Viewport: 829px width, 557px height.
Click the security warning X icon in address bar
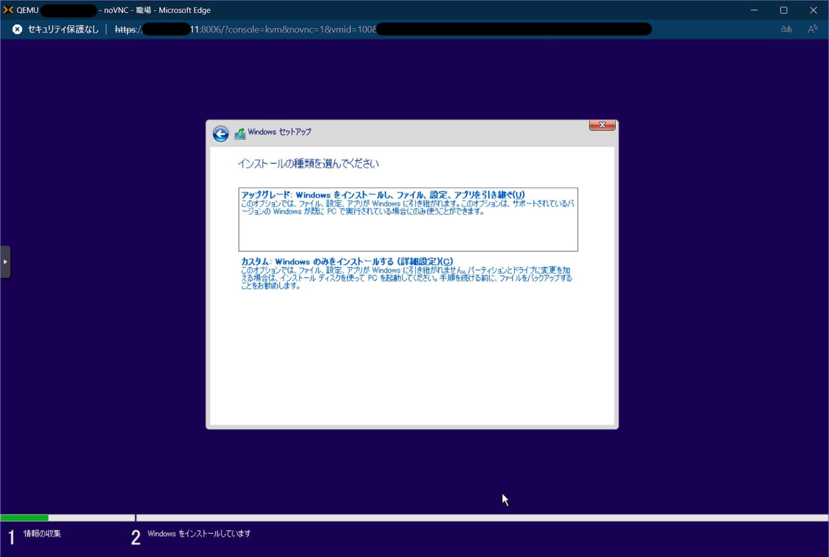click(x=17, y=29)
